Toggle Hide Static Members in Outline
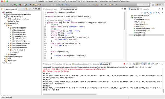The image size is (165, 99). click(154, 13)
